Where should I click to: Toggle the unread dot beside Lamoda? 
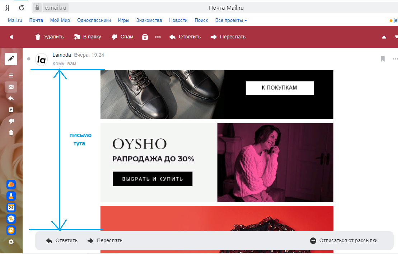click(x=29, y=59)
